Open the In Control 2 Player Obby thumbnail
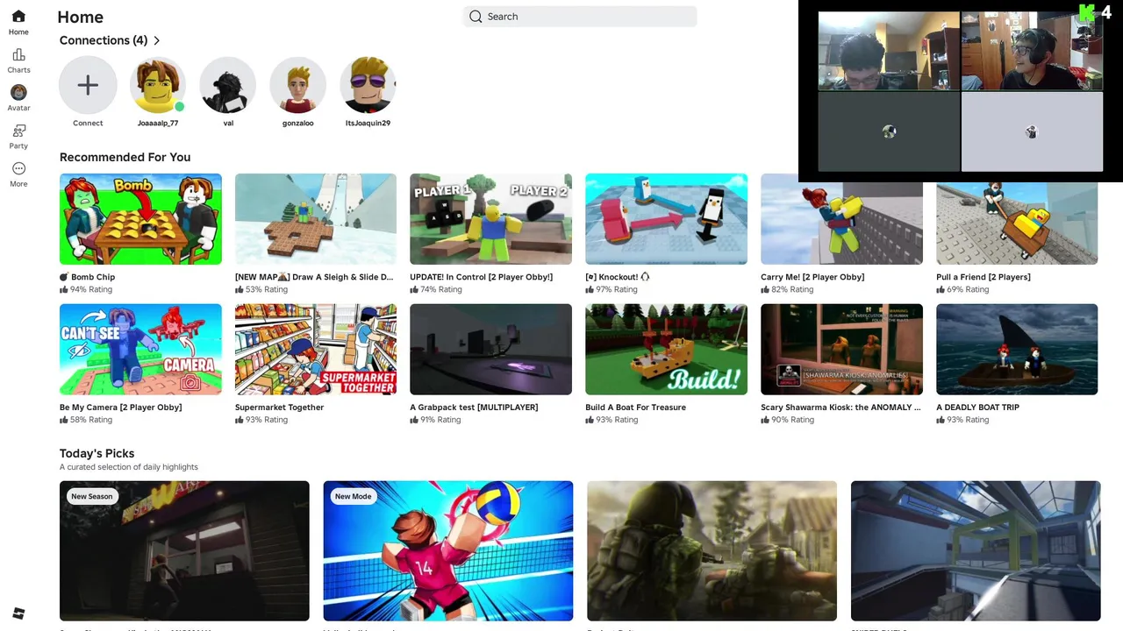1123x631 pixels. (490, 219)
